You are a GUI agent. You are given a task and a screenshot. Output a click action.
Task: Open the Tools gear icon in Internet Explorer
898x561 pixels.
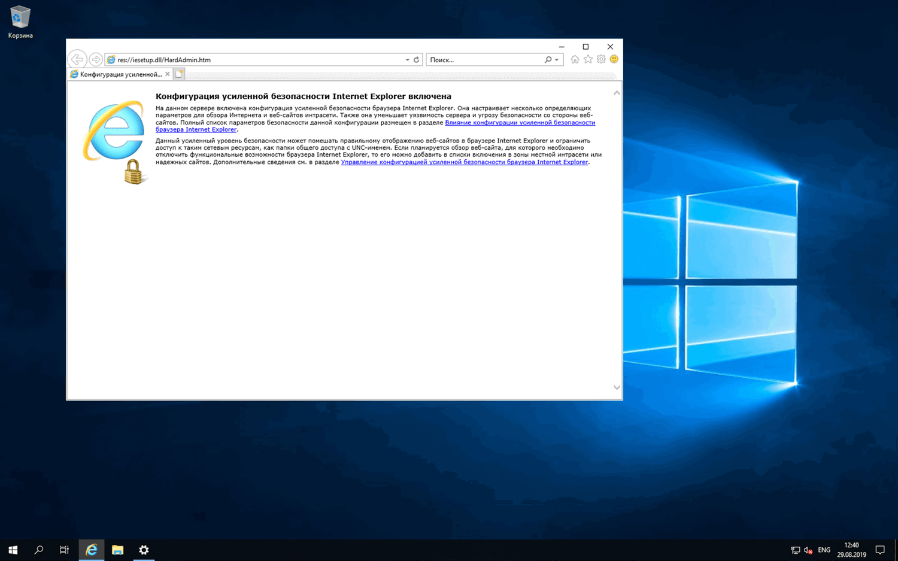point(601,59)
